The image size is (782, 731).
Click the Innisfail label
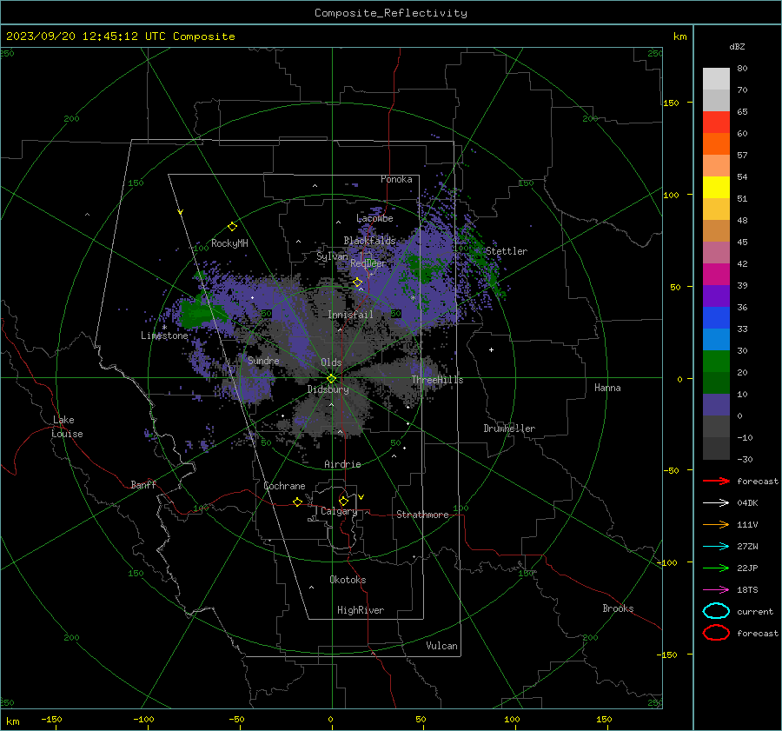[350, 315]
